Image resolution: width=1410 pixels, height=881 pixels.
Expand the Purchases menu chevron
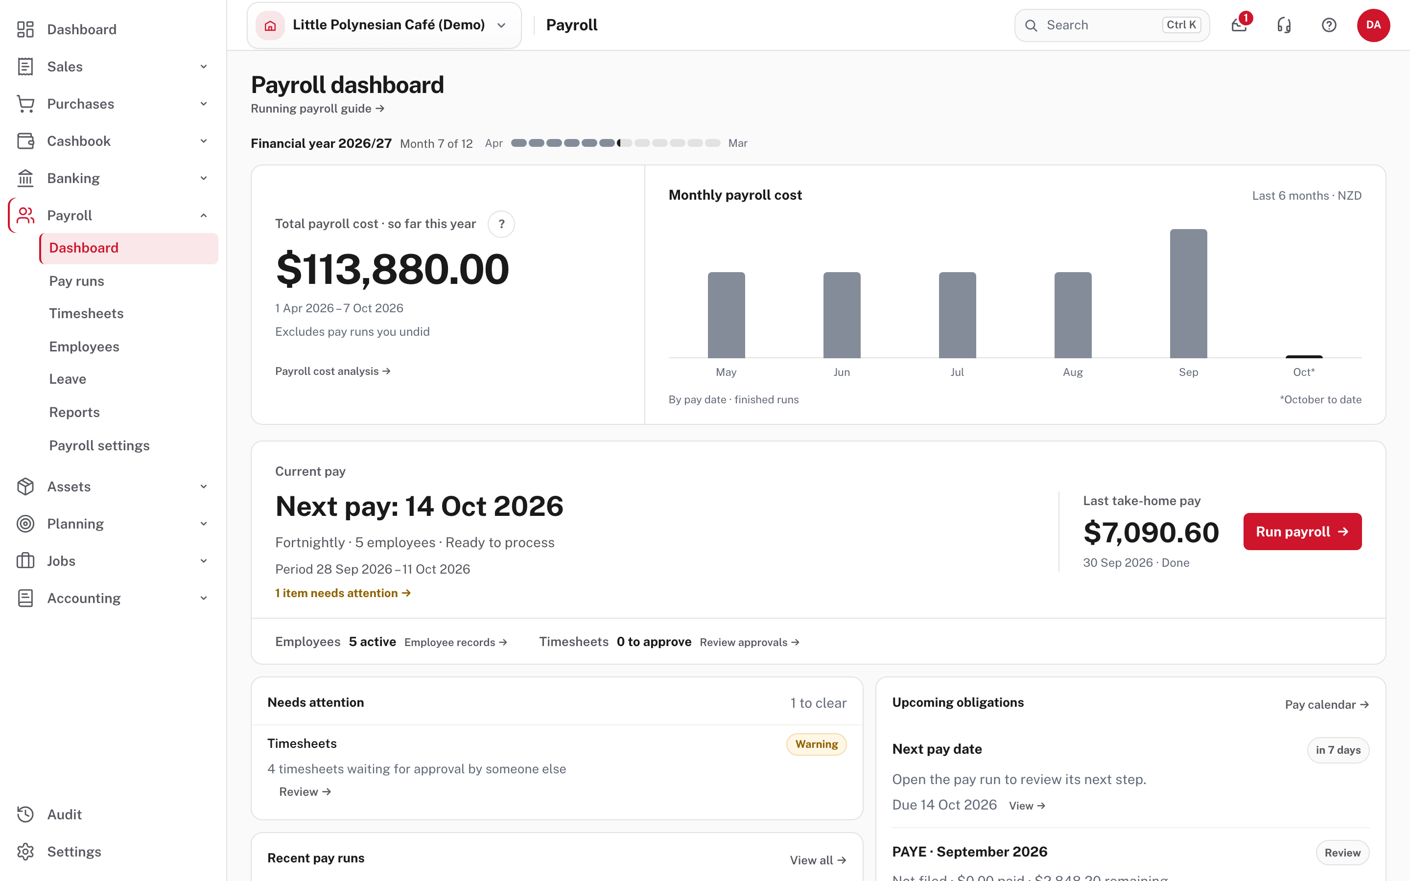[204, 104]
